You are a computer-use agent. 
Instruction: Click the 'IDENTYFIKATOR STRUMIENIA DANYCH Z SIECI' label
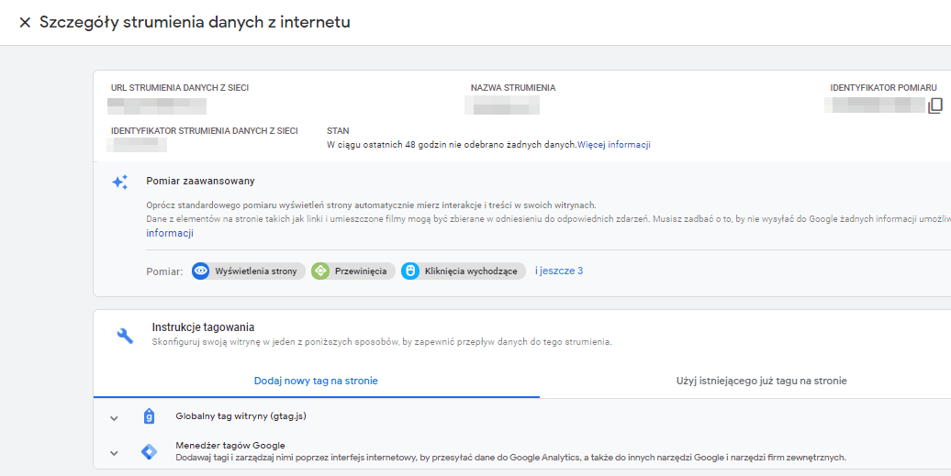click(x=205, y=131)
